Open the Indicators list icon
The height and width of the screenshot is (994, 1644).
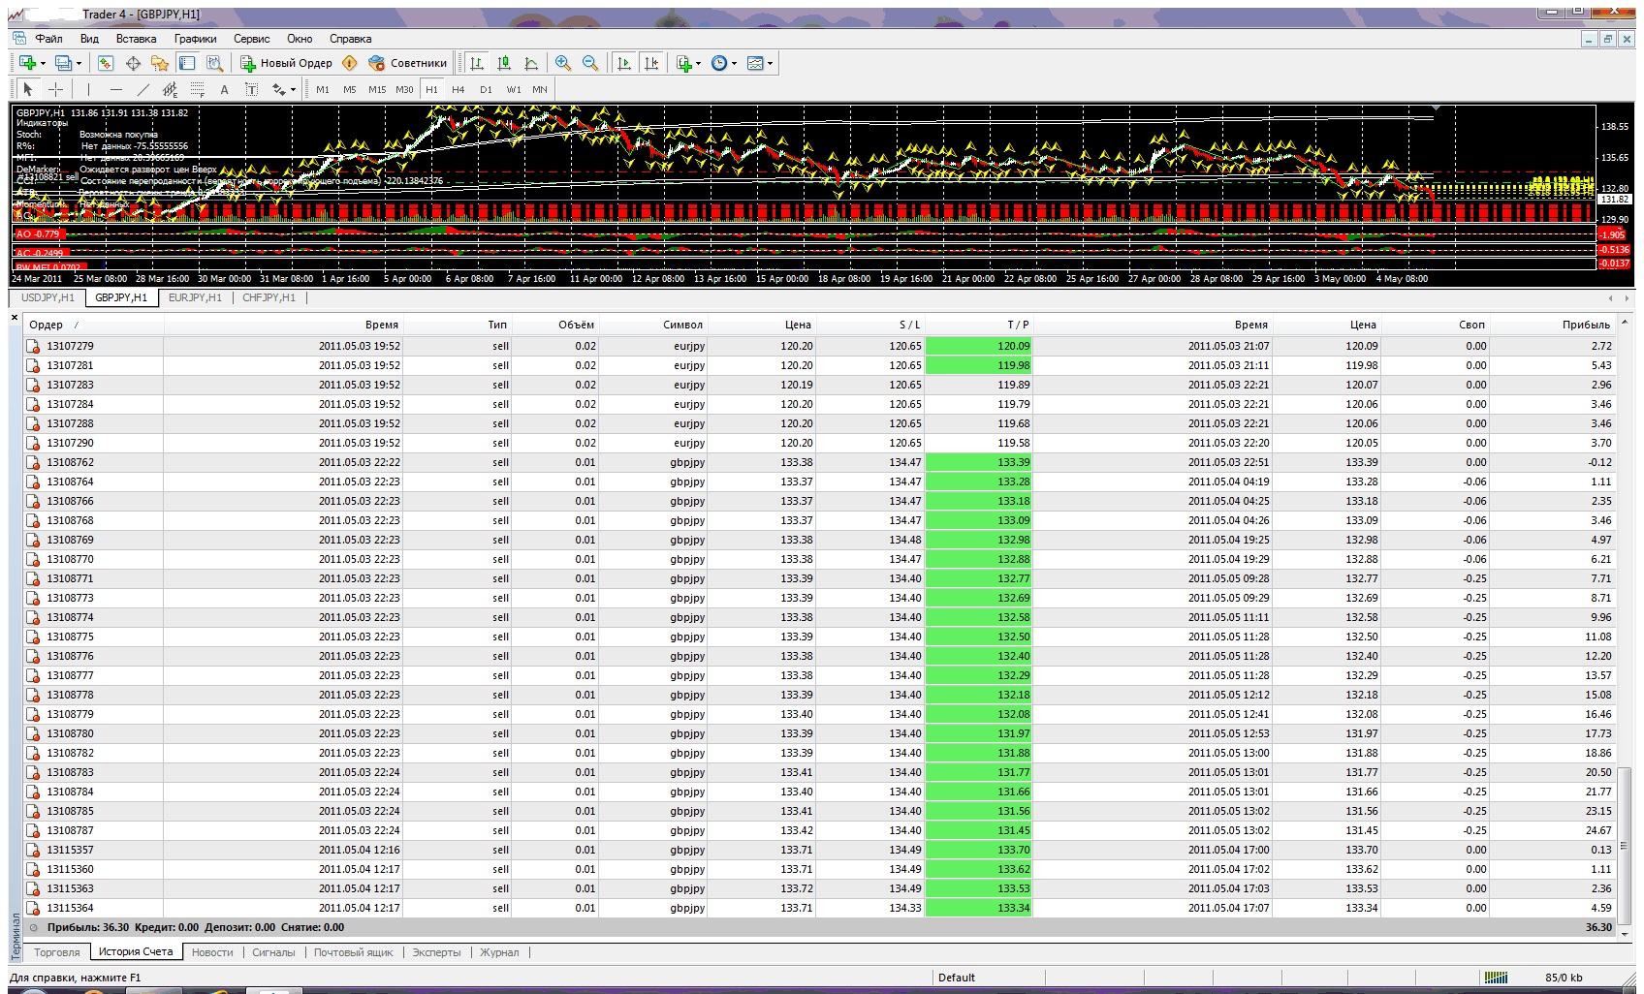tap(684, 63)
